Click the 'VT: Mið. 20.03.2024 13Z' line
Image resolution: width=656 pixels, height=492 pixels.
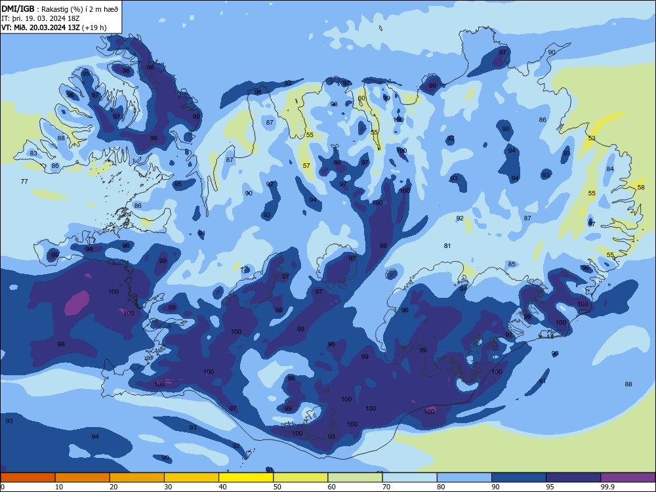pos(54,28)
